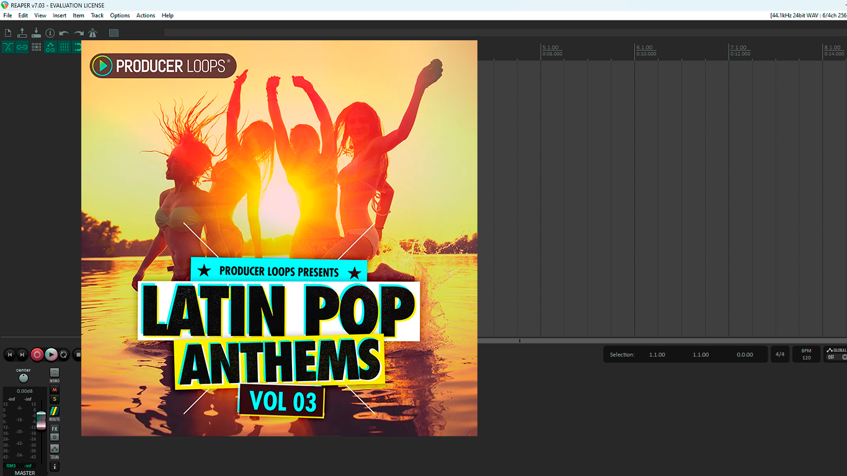This screenshot has width=847, height=476.
Task: Click the Play button
Action: point(51,355)
